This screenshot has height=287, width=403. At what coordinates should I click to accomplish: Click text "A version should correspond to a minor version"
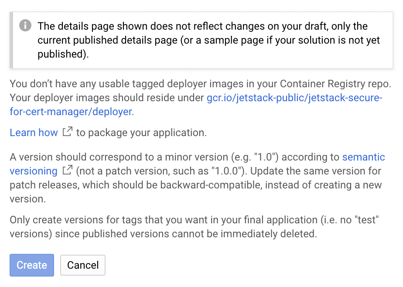[119, 157]
